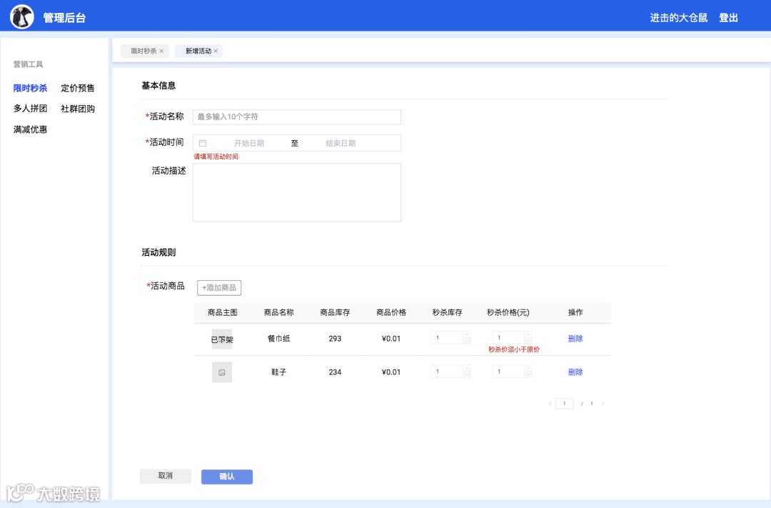Open 定价预售 in the sidebar
Image resolution: width=771 pixels, height=508 pixels.
pyautogui.click(x=78, y=88)
